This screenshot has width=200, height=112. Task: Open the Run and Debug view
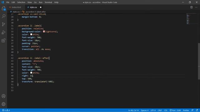point(3,32)
